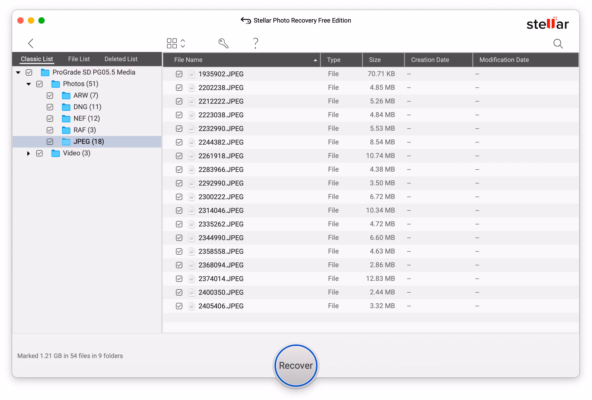This screenshot has width=592, height=400.
Task: Uncheck 2405406.JPEG file checkbox
Action: (179, 306)
